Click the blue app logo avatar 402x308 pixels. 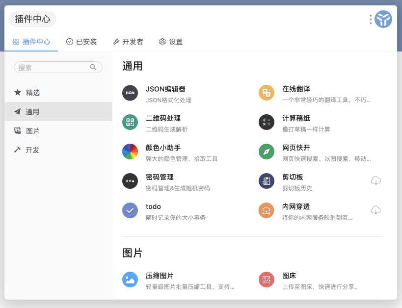383,19
